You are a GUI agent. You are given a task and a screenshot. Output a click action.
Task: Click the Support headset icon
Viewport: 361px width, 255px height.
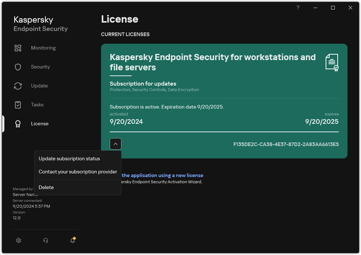coord(46,240)
